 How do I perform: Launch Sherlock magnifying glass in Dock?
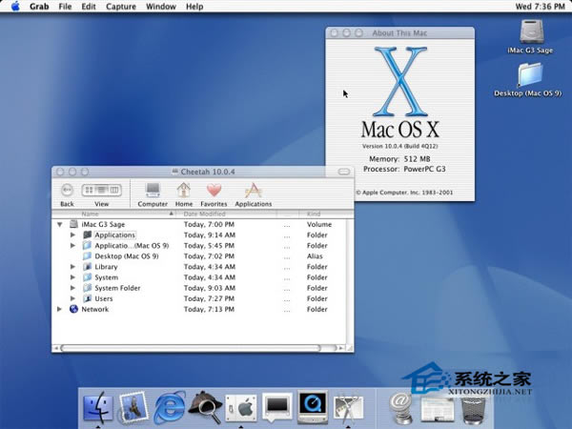coord(205,407)
